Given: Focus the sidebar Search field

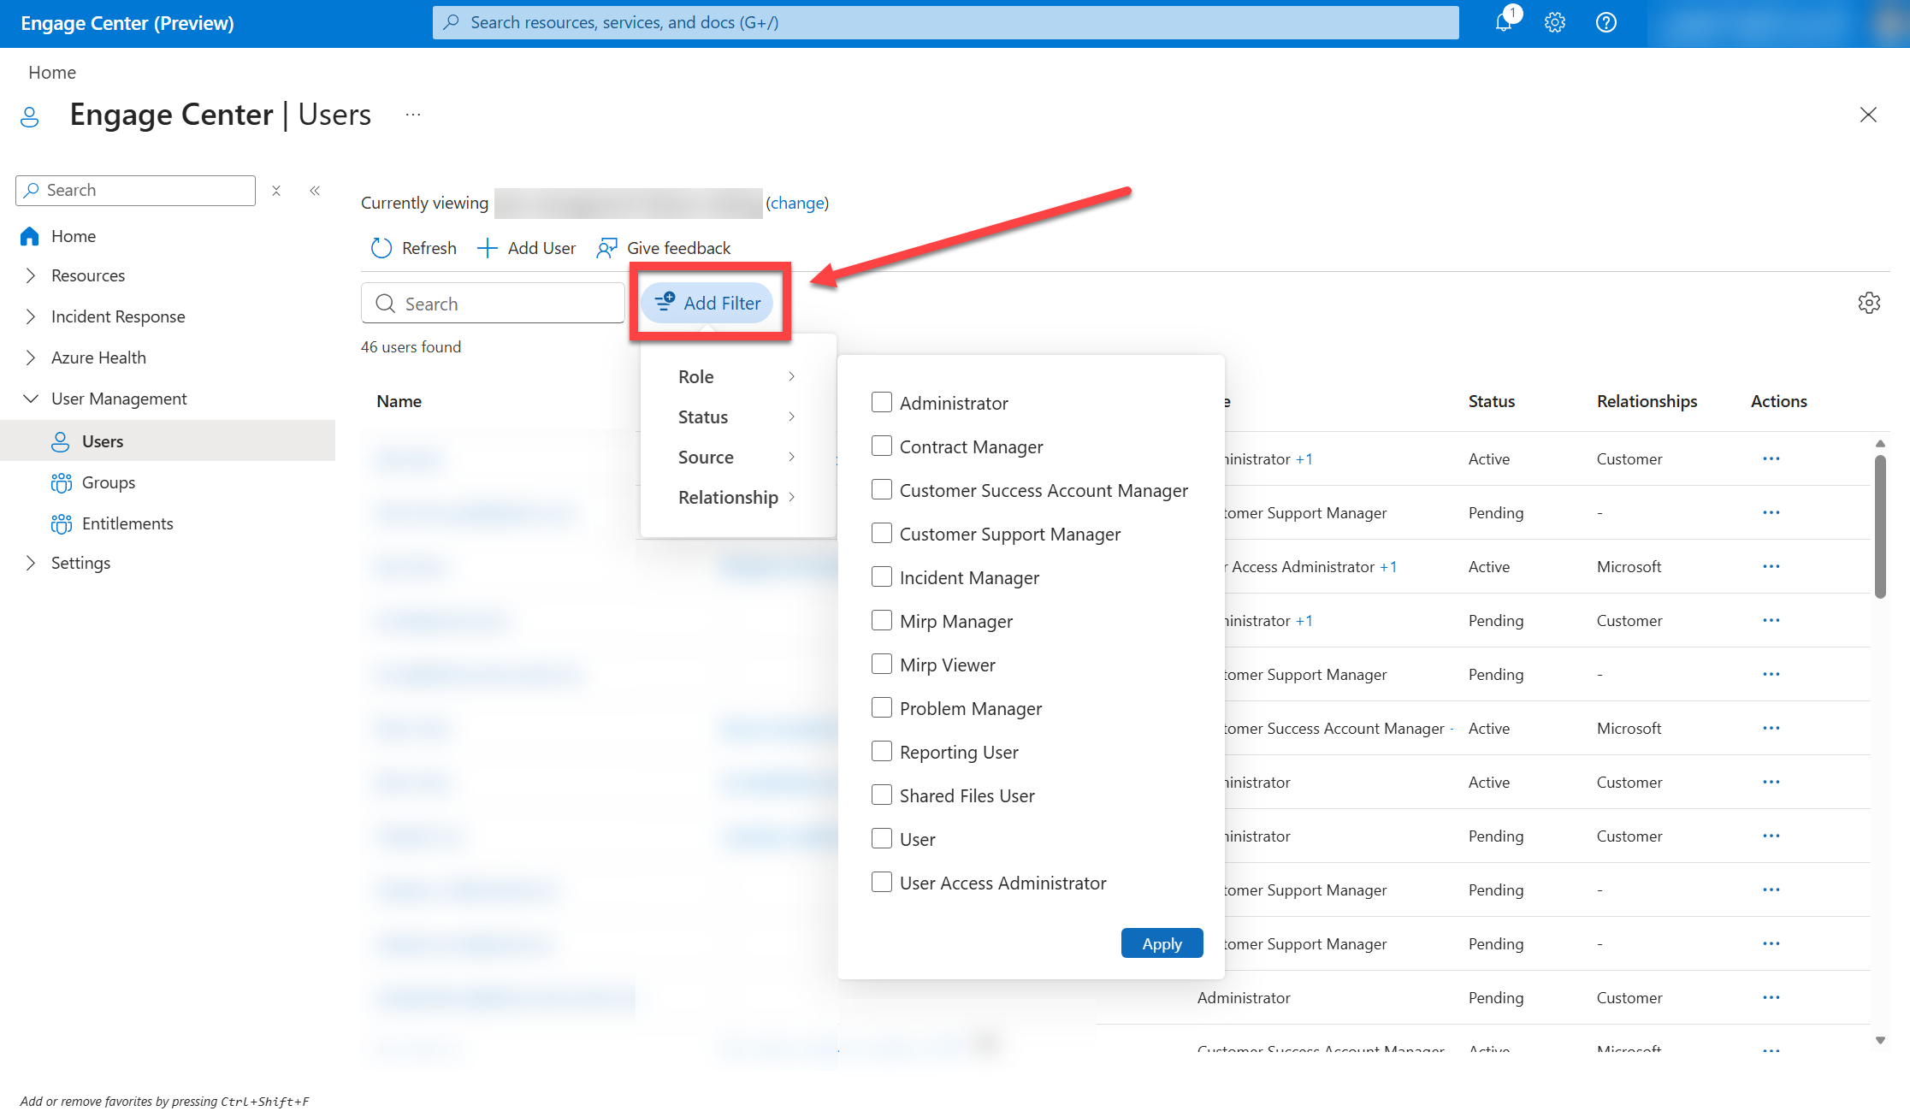Looking at the screenshot, I should (x=136, y=191).
